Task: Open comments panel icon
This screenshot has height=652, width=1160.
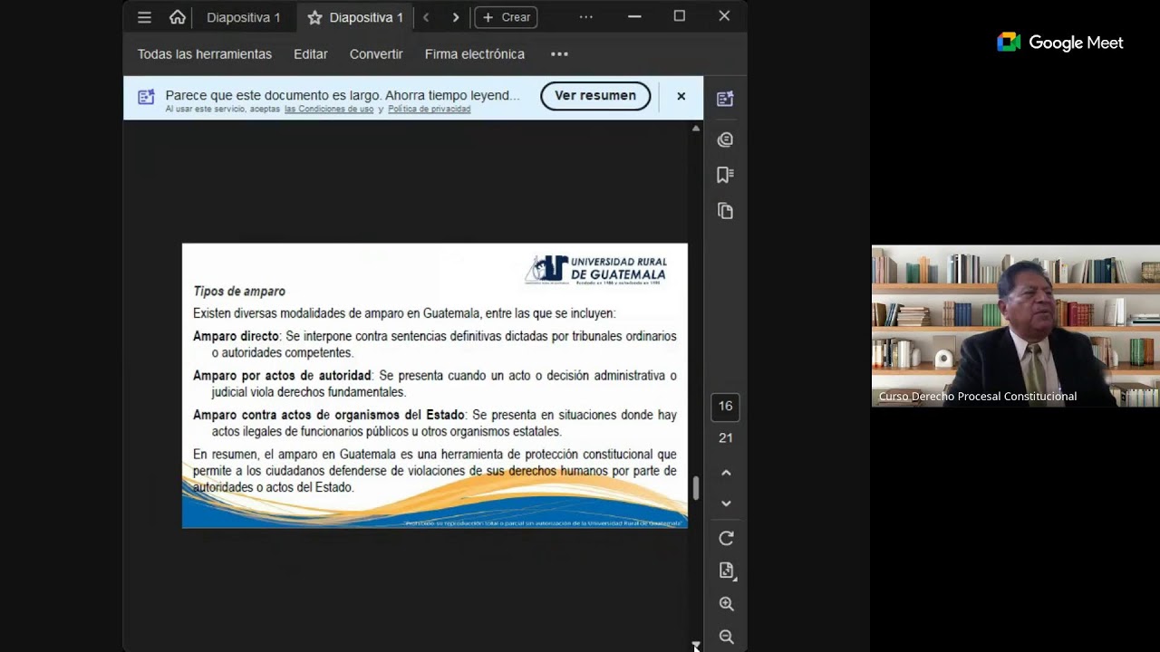Action: point(725,139)
